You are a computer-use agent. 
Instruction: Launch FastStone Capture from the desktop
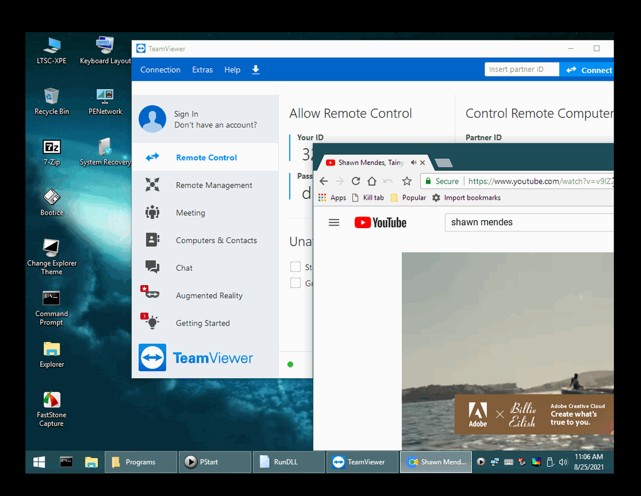click(x=51, y=409)
